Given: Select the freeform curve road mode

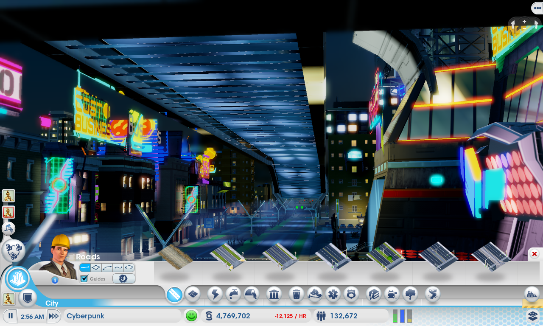Looking at the screenshot, I should pos(118,268).
